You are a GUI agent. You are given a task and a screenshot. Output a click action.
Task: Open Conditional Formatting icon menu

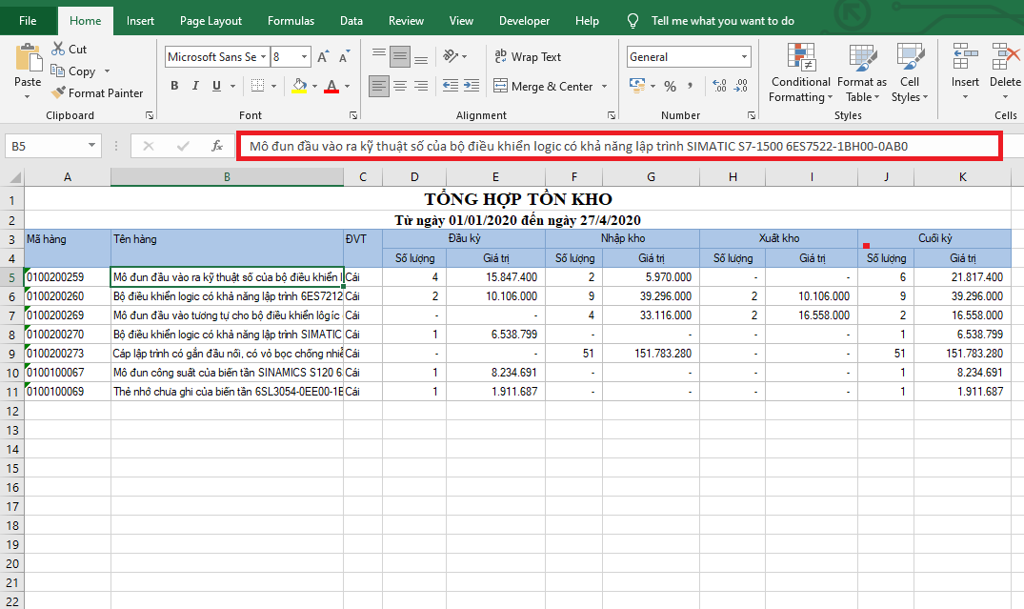[800, 58]
